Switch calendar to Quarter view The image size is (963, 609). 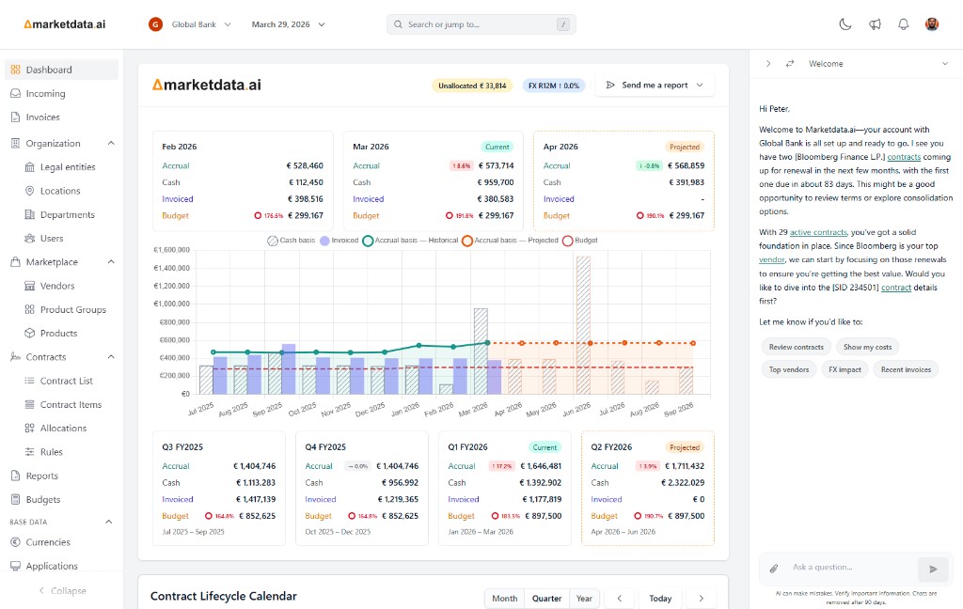(x=546, y=599)
